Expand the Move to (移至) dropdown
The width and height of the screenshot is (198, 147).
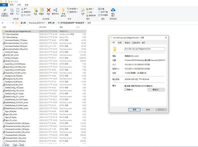pyautogui.click(x=36, y=14)
